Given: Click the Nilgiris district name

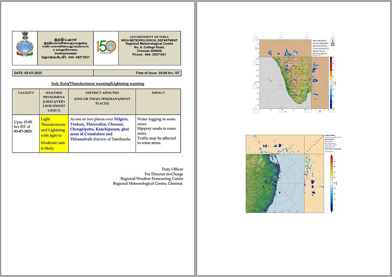Looking at the screenshot, I should (121, 119).
